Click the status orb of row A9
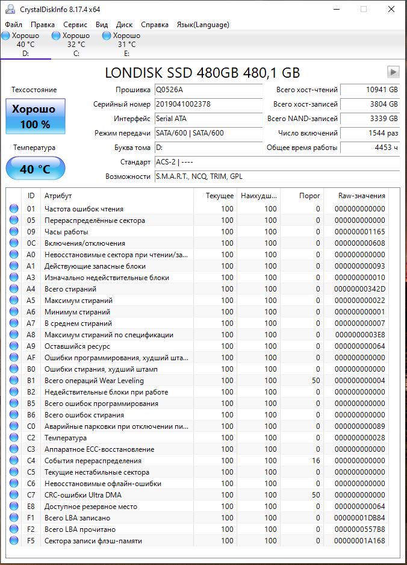 (14, 346)
